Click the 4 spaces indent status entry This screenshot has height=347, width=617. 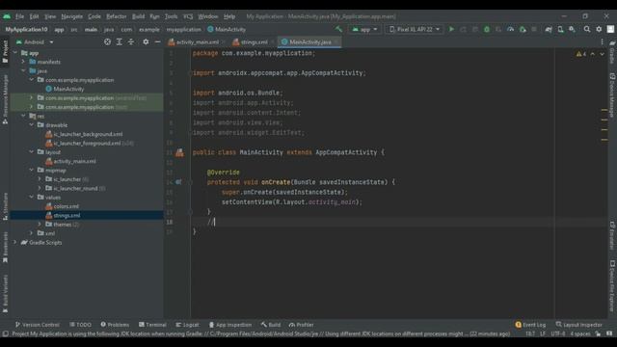pyautogui.click(x=580, y=334)
